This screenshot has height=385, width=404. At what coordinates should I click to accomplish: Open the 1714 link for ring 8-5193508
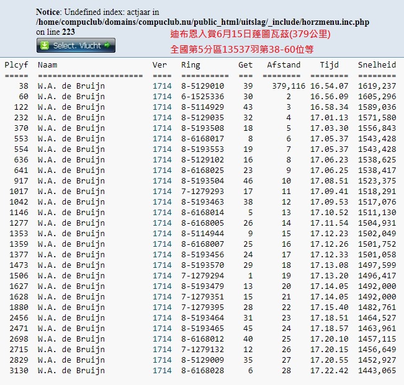[162, 128]
